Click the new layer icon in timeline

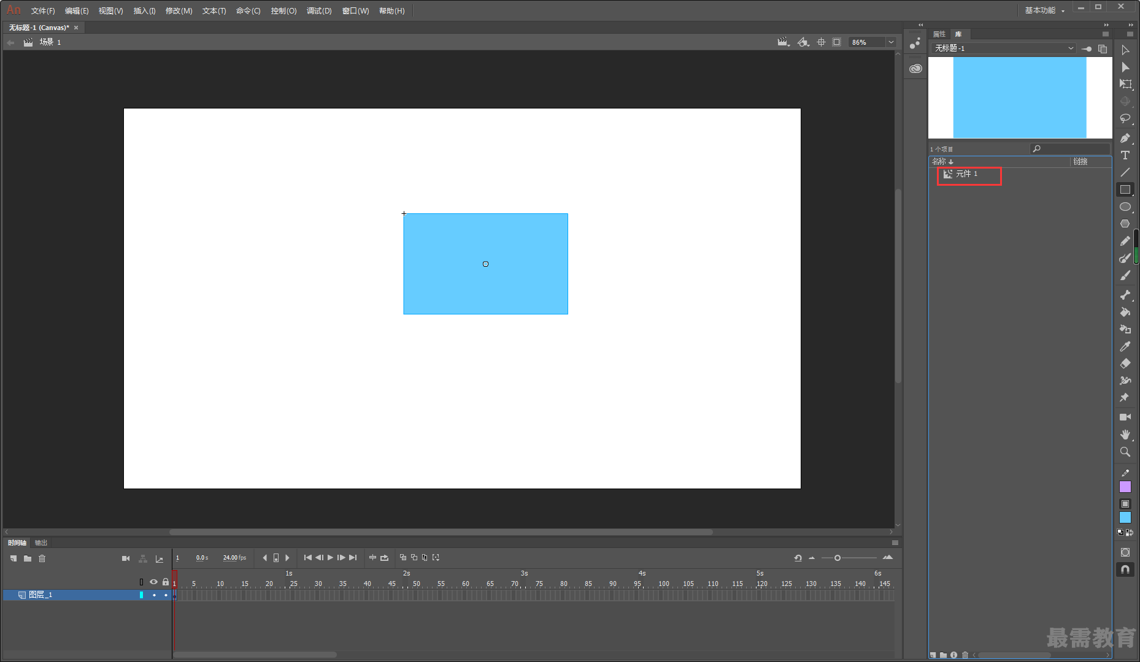[13, 558]
